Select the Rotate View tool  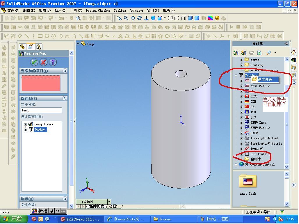(140, 18)
